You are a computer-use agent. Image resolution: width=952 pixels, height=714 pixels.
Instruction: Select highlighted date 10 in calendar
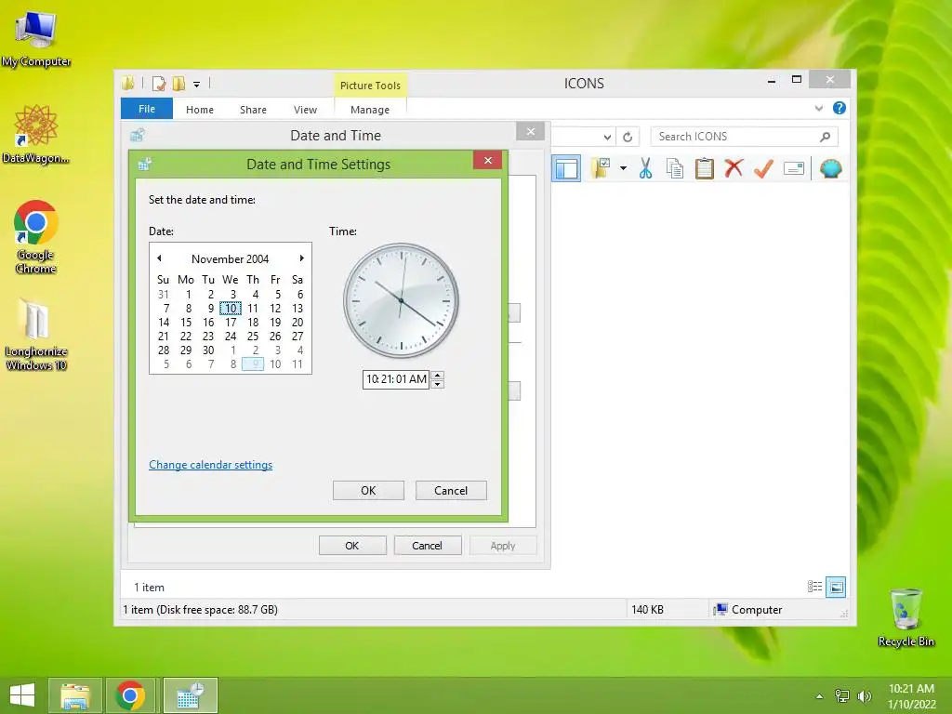tap(231, 309)
